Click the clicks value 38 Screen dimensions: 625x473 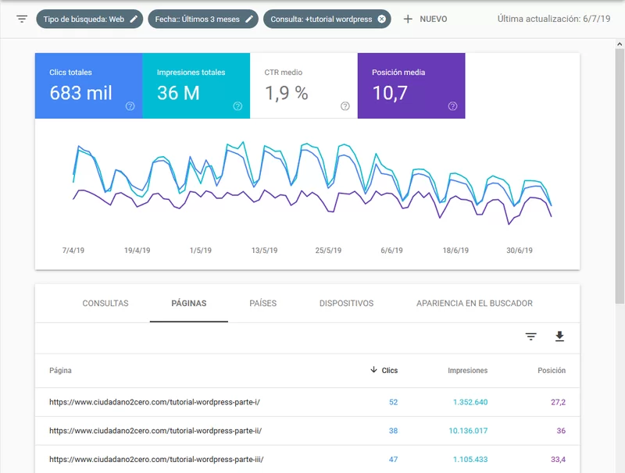394,431
